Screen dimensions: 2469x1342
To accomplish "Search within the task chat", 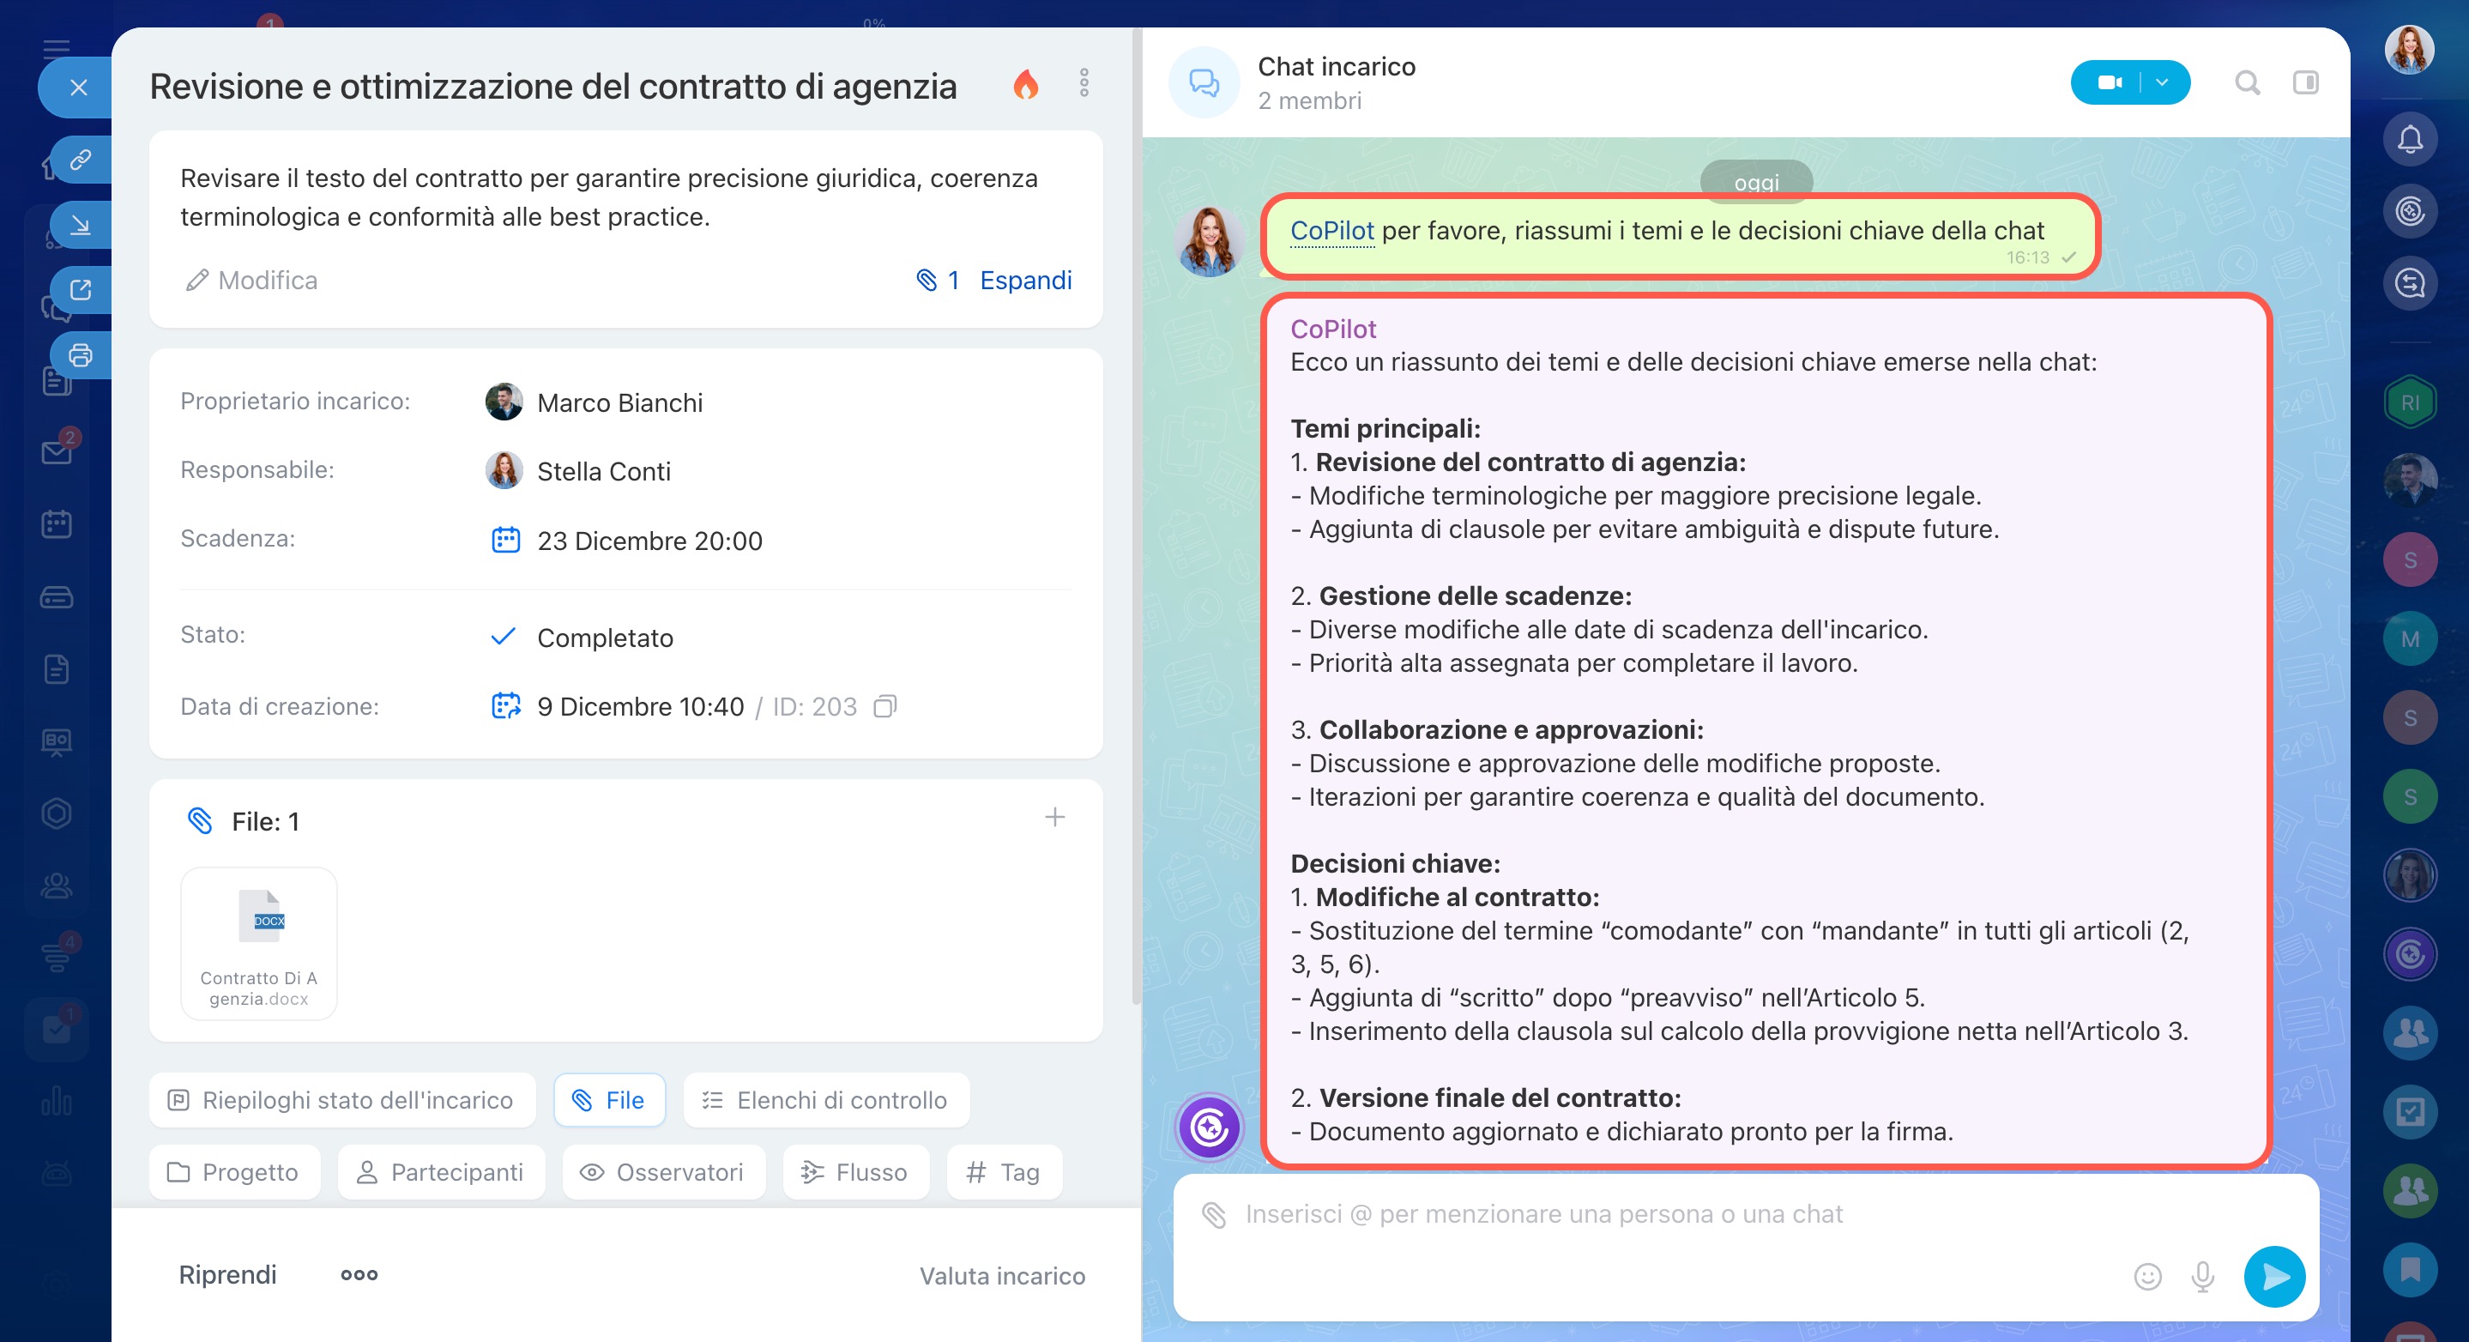I will 2247,83.
